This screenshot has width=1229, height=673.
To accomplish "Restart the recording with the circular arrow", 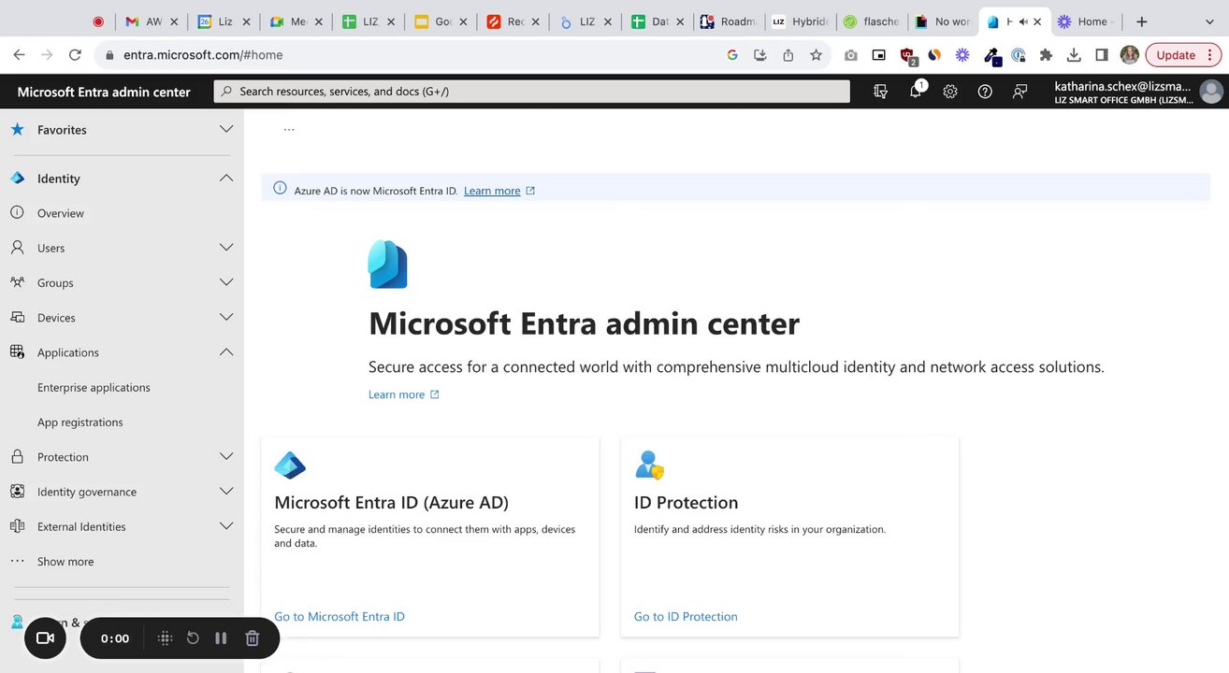I will [x=193, y=638].
